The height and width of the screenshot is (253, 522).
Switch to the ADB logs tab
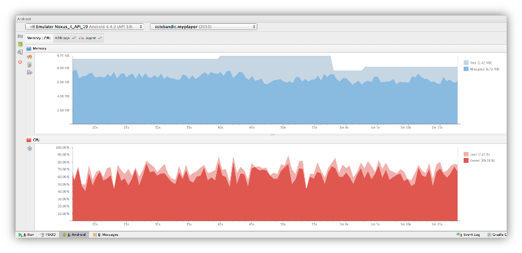pyautogui.click(x=65, y=39)
